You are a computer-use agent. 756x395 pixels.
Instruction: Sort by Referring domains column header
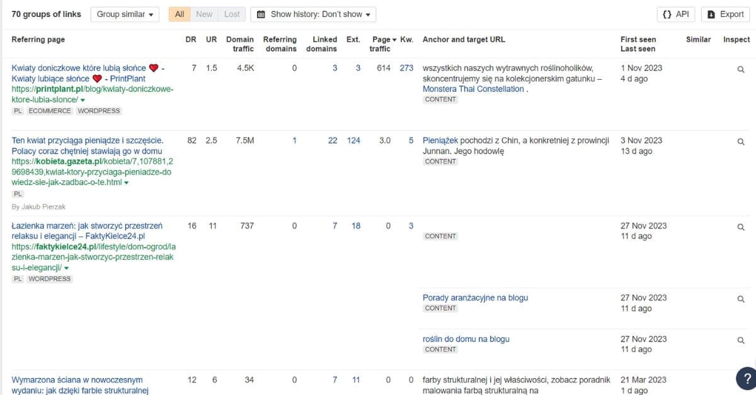point(280,44)
